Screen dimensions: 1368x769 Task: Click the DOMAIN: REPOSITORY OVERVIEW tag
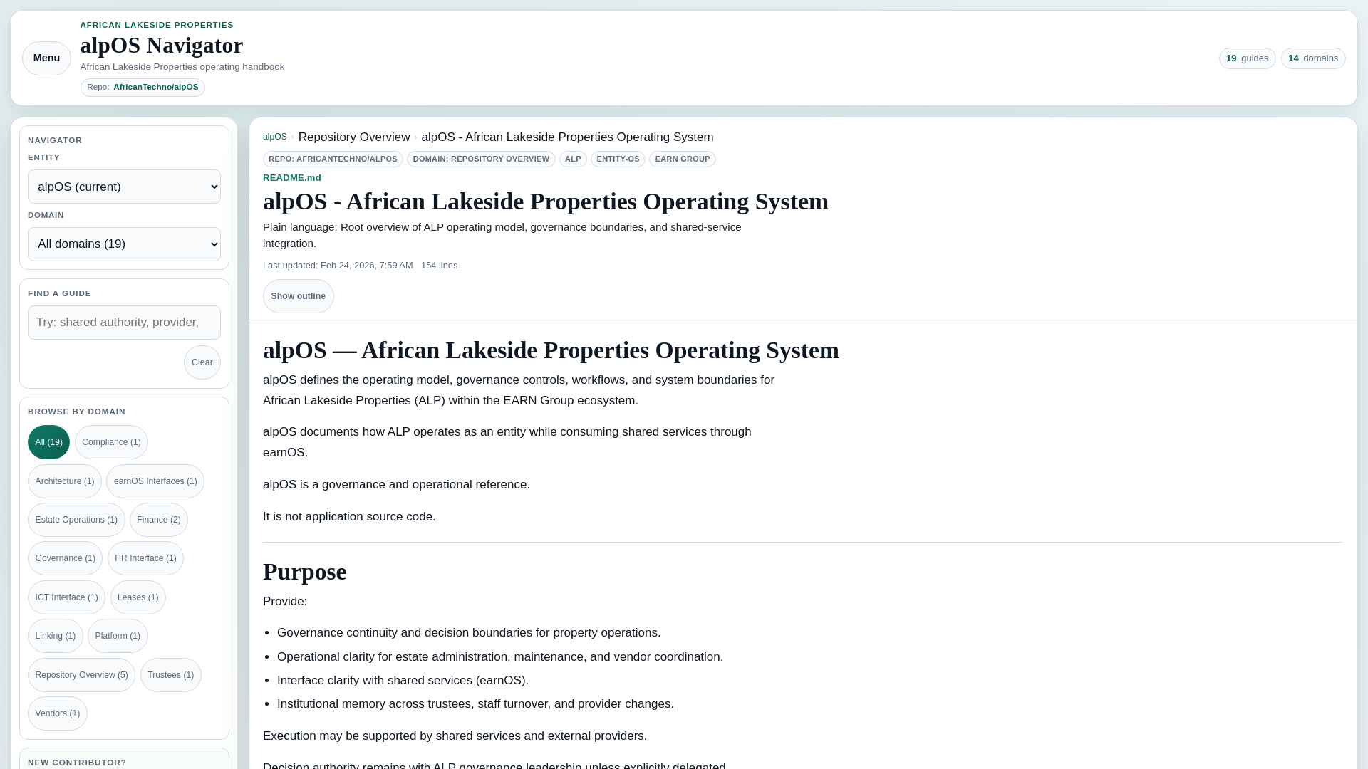481,159
